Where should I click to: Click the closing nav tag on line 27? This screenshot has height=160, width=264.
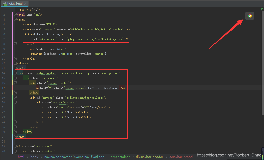22,137
